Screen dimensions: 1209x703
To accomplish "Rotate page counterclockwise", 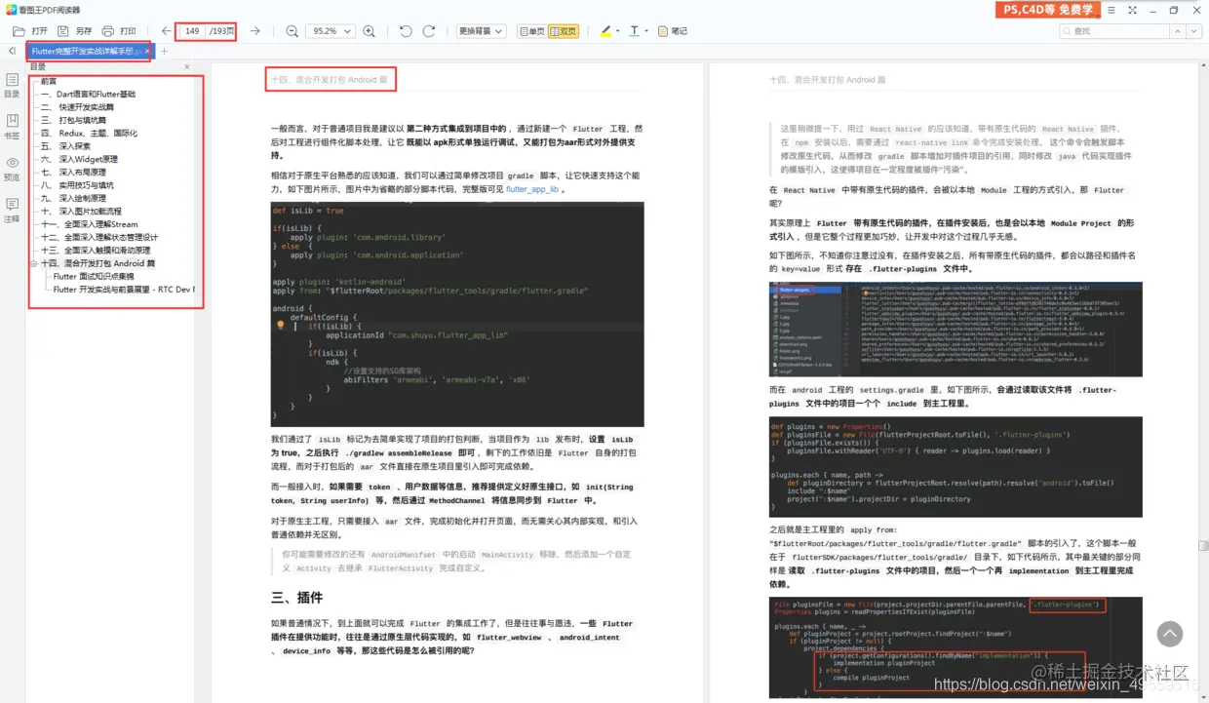I will [406, 31].
